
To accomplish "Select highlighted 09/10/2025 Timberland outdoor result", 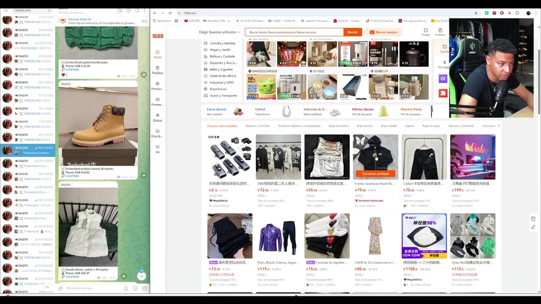I will pos(27,150).
